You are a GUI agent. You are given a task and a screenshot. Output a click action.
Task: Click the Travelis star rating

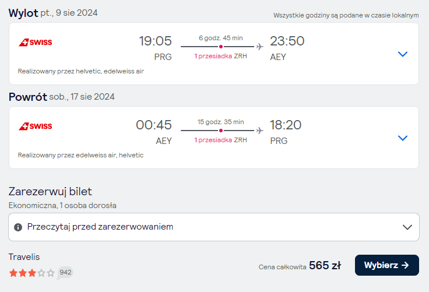[31, 273]
